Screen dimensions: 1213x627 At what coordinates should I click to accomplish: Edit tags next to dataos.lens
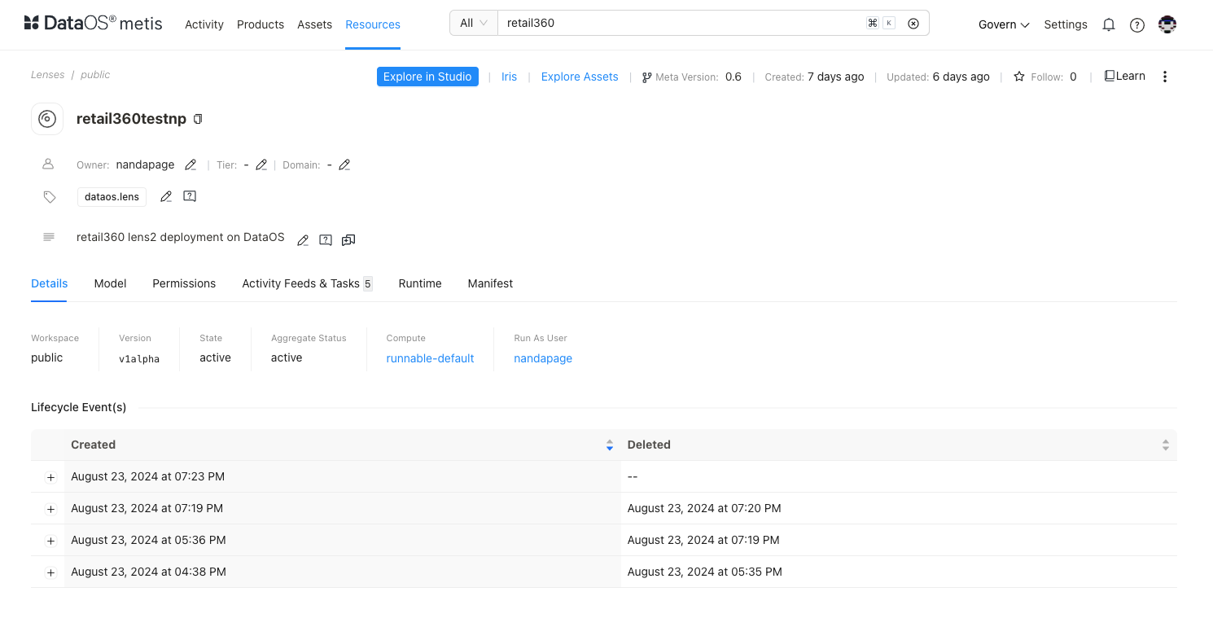pyautogui.click(x=166, y=196)
